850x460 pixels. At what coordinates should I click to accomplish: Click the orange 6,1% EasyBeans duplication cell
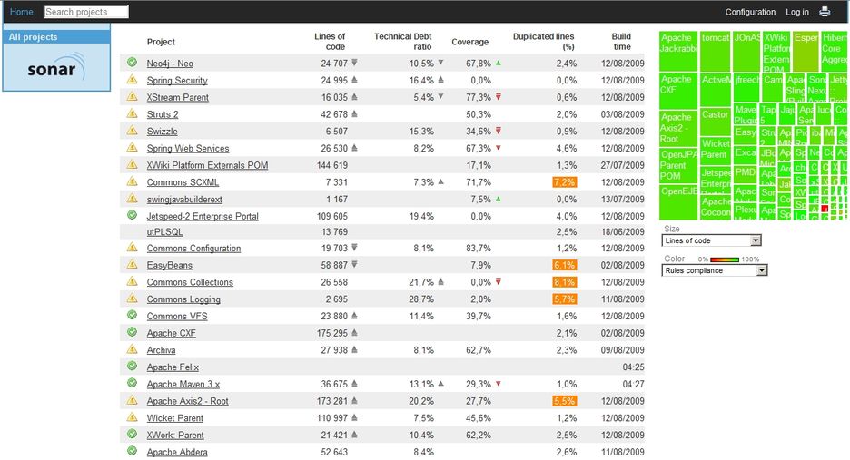point(564,265)
